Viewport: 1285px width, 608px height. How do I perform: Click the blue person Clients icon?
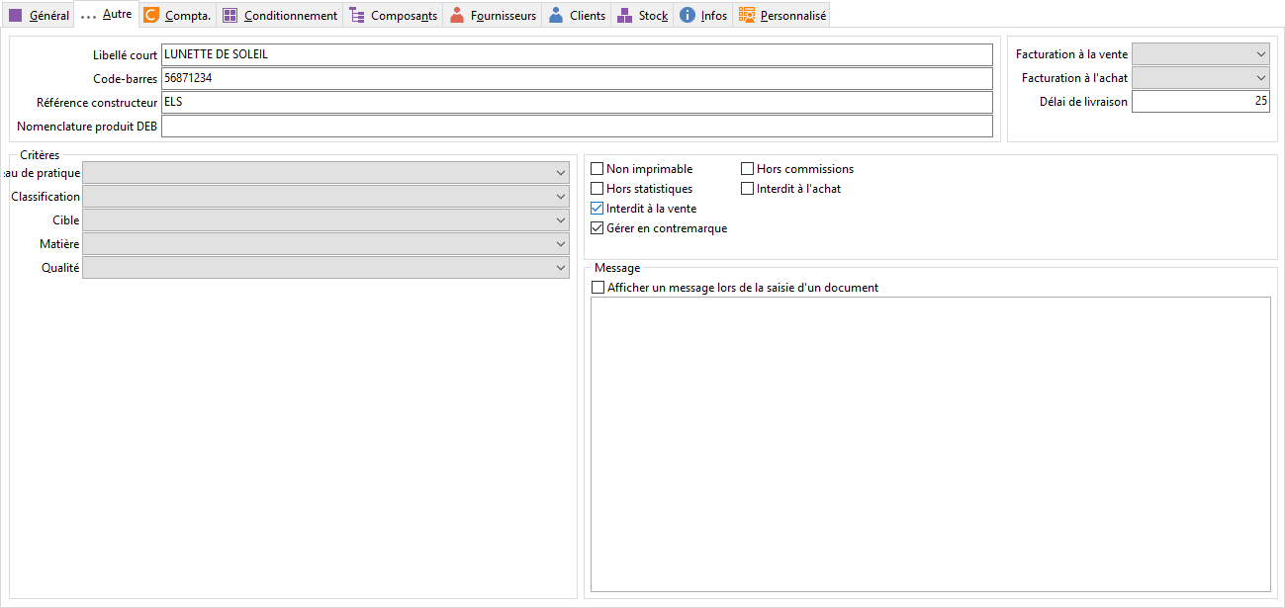coord(556,16)
